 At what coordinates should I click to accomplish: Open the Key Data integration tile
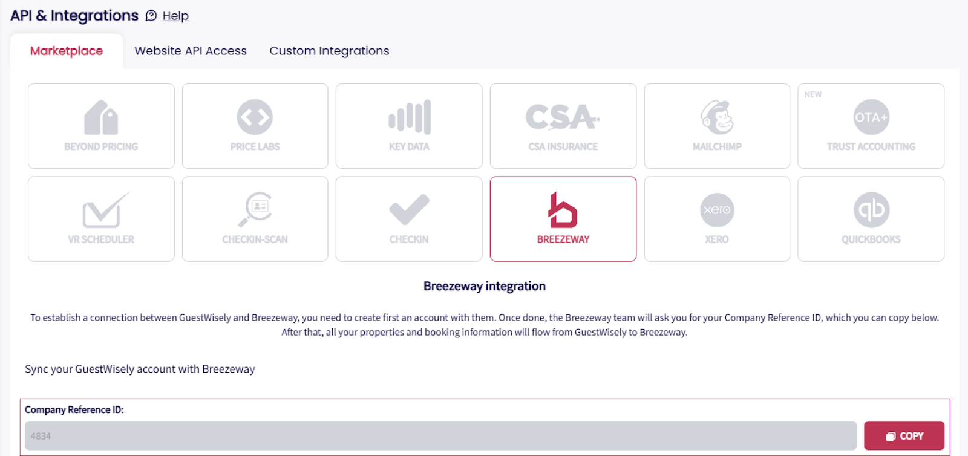[x=409, y=126]
